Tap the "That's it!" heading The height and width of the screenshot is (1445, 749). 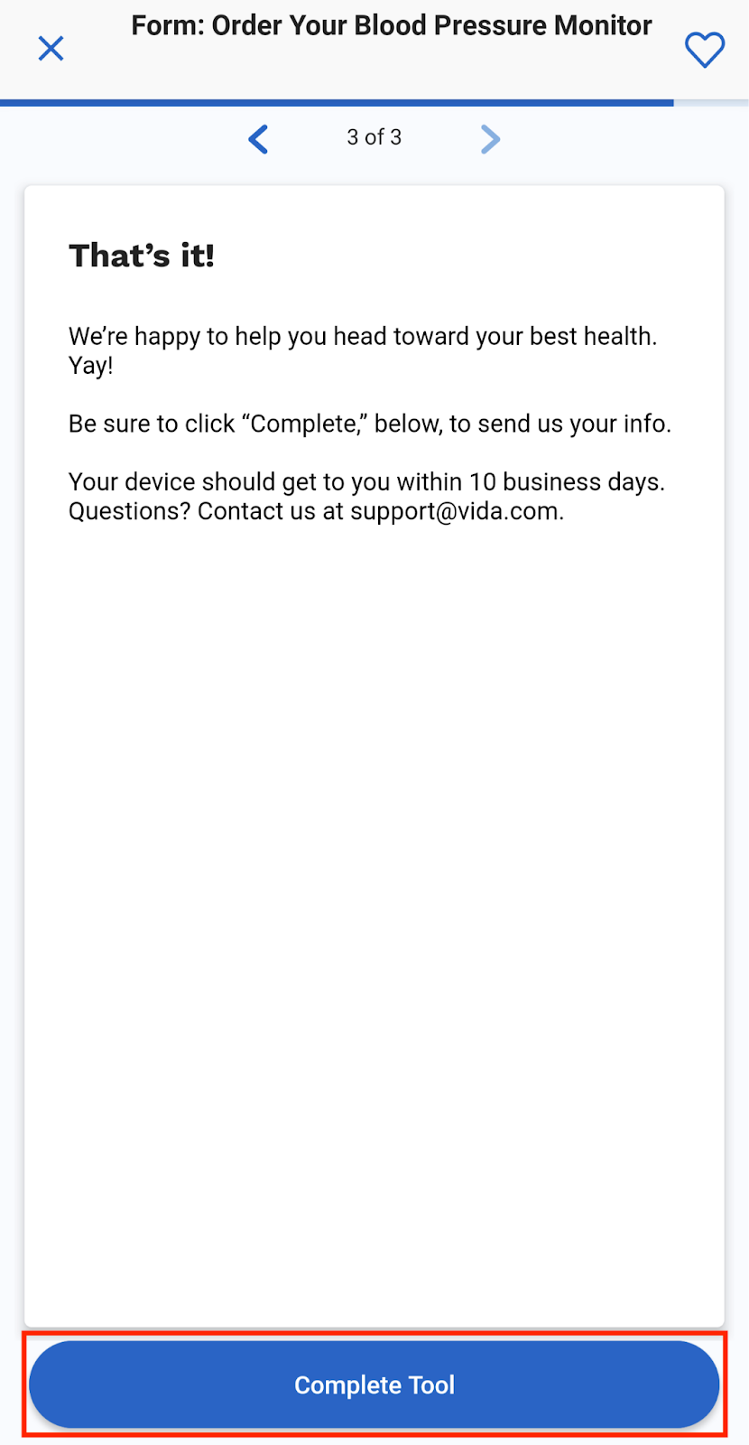click(142, 256)
